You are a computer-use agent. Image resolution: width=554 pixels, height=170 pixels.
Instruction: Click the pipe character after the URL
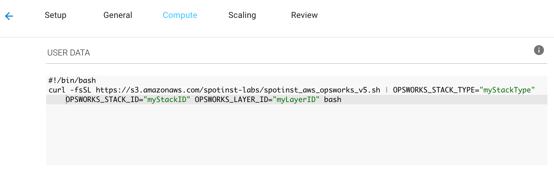[386, 90]
